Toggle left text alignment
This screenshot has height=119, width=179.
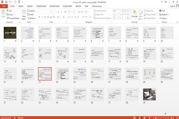(x=69, y=17)
